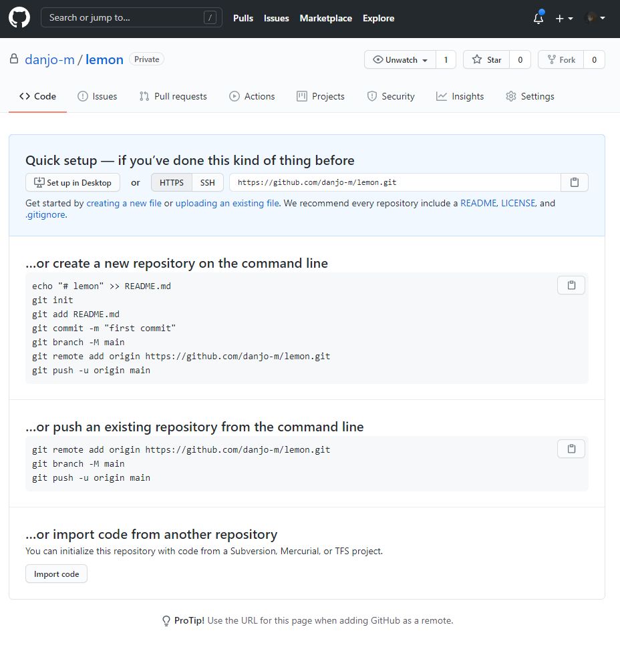Click the Fork button
This screenshot has height=647, width=620.
tap(561, 60)
